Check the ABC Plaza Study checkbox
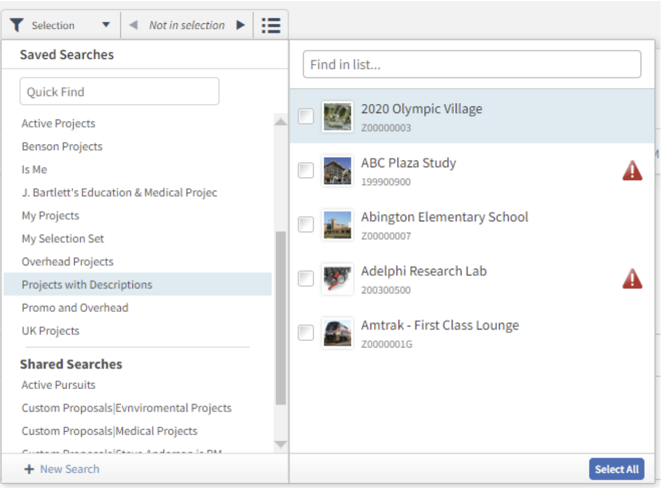The width and height of the screenshot is (661, 492). [x=306, y=171]
